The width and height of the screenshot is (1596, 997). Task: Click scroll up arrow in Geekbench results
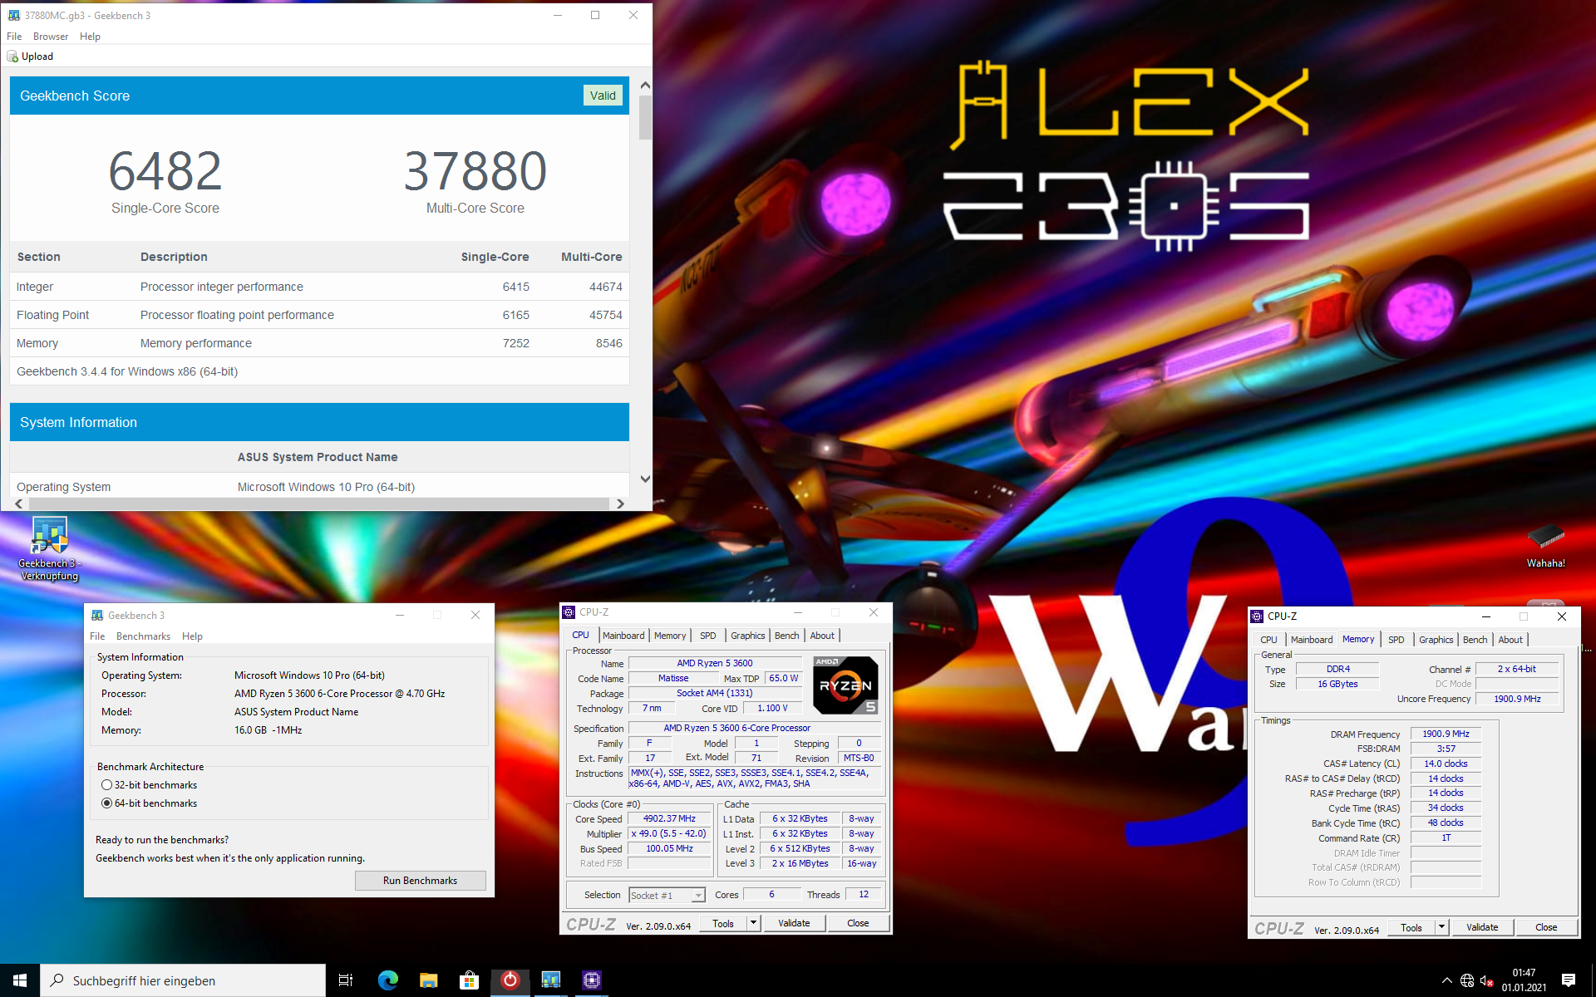click(x=645, y=86)
